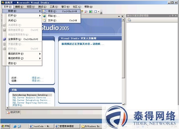Expand 最近的项目(J) submenu
Screen dimensions: 179x129
22,58
